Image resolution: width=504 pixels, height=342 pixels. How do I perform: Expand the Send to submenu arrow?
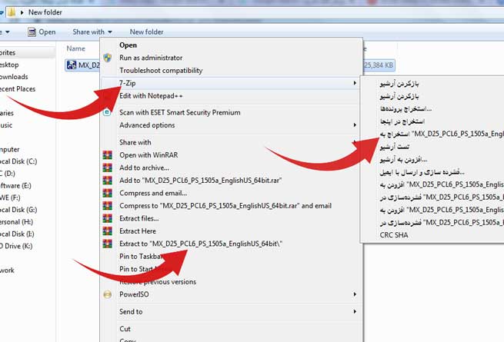355,312
